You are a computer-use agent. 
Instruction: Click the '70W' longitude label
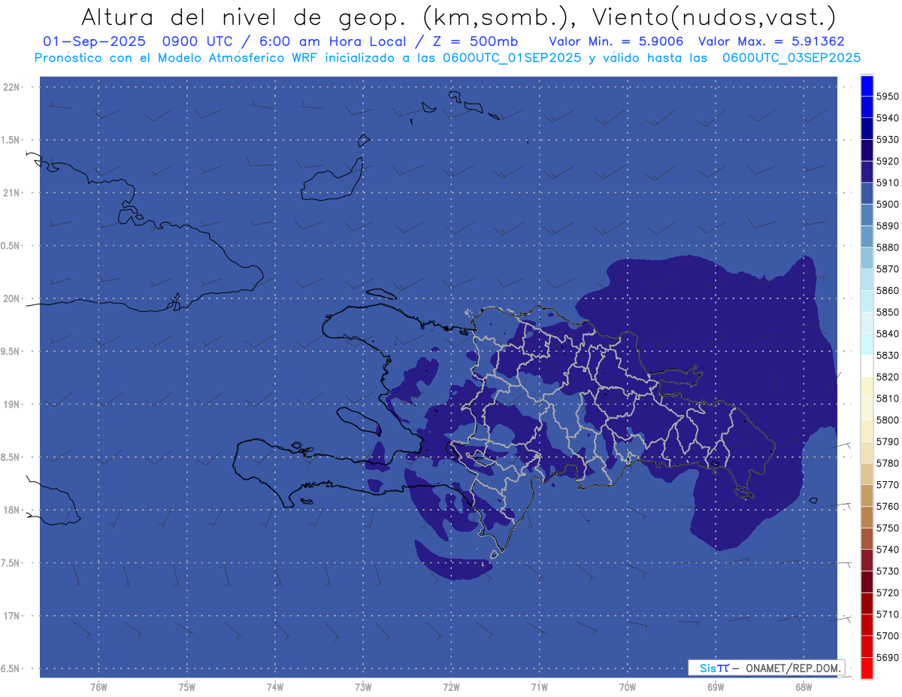(x=628, y=687)
